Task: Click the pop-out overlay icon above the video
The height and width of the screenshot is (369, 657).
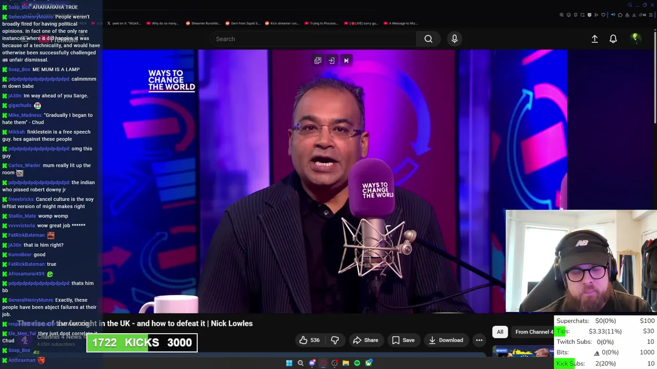Action: [318, 60]
